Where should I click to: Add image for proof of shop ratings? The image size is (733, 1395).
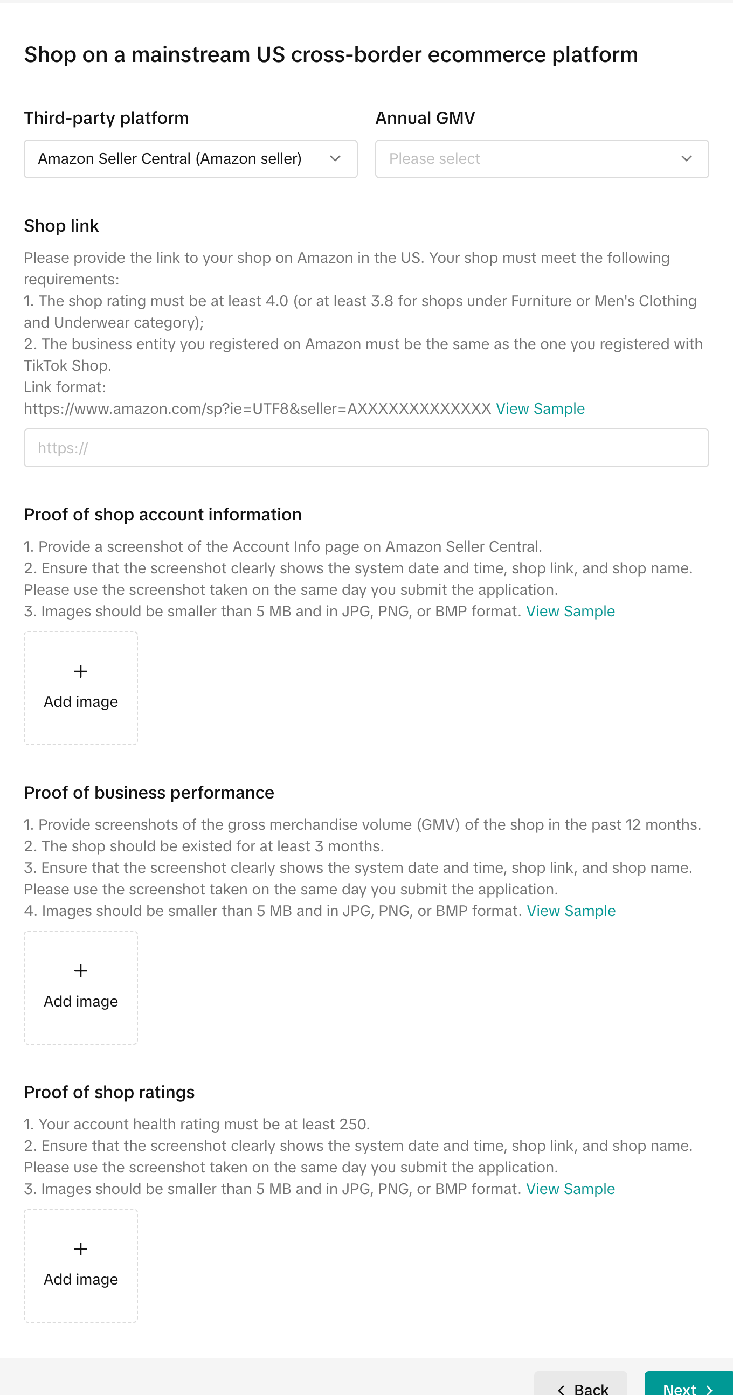point(81,1279)
